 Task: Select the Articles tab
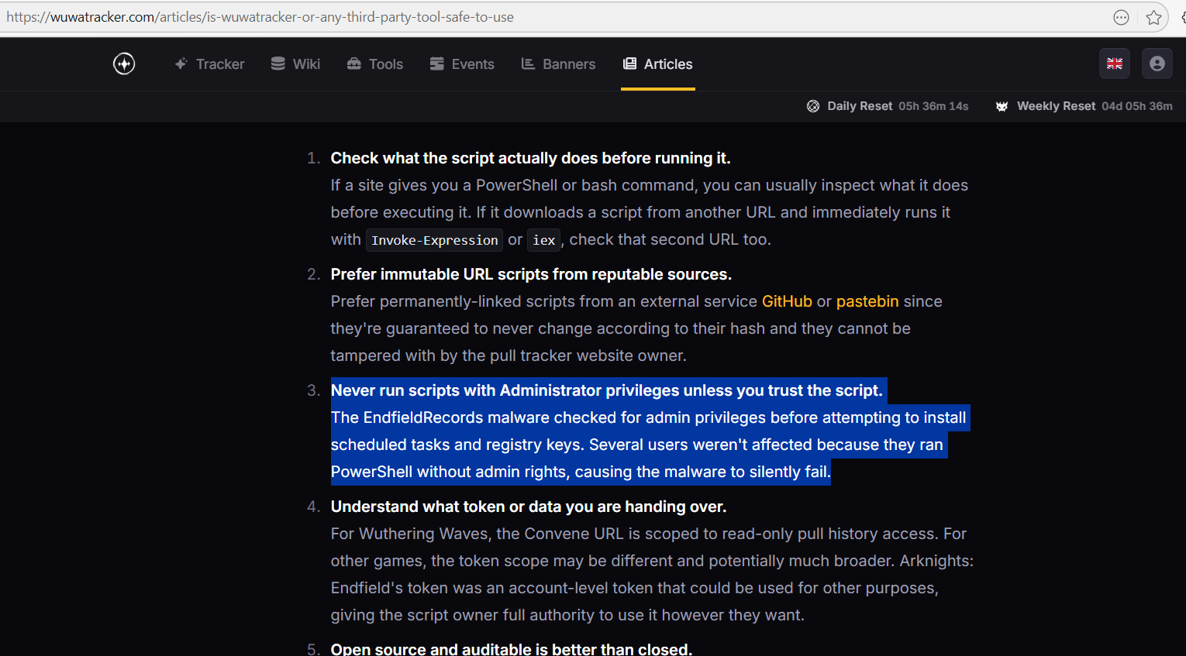[x=658, y=64]
